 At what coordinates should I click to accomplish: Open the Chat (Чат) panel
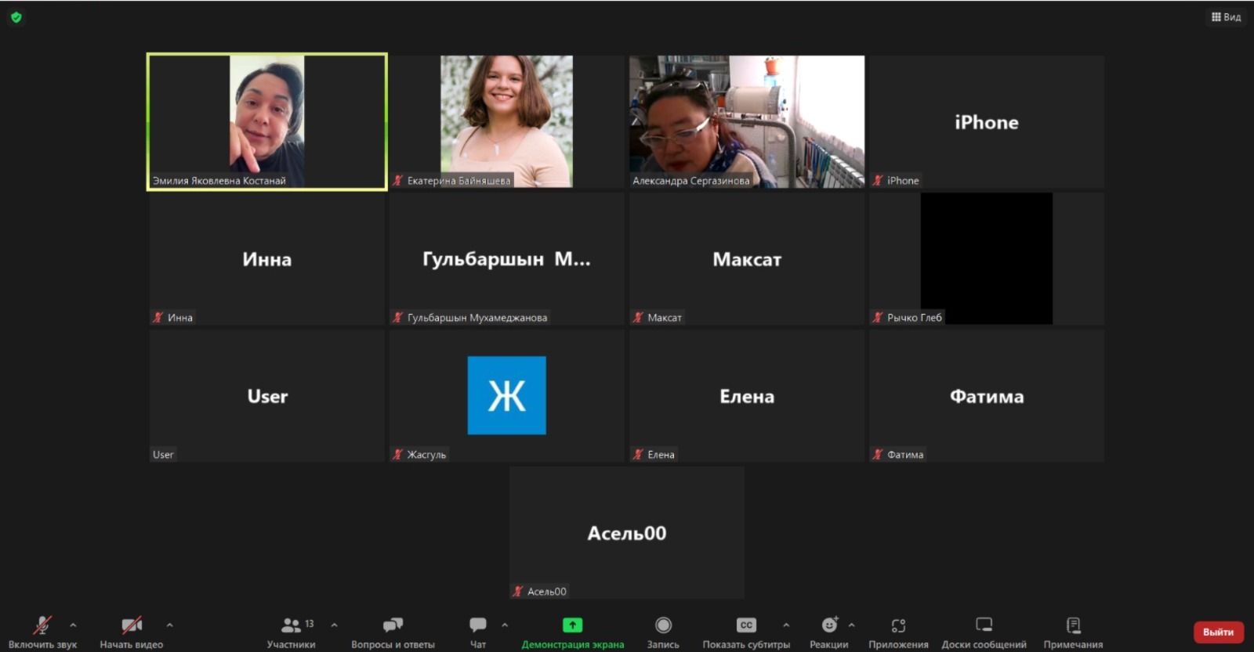[478, 625]
